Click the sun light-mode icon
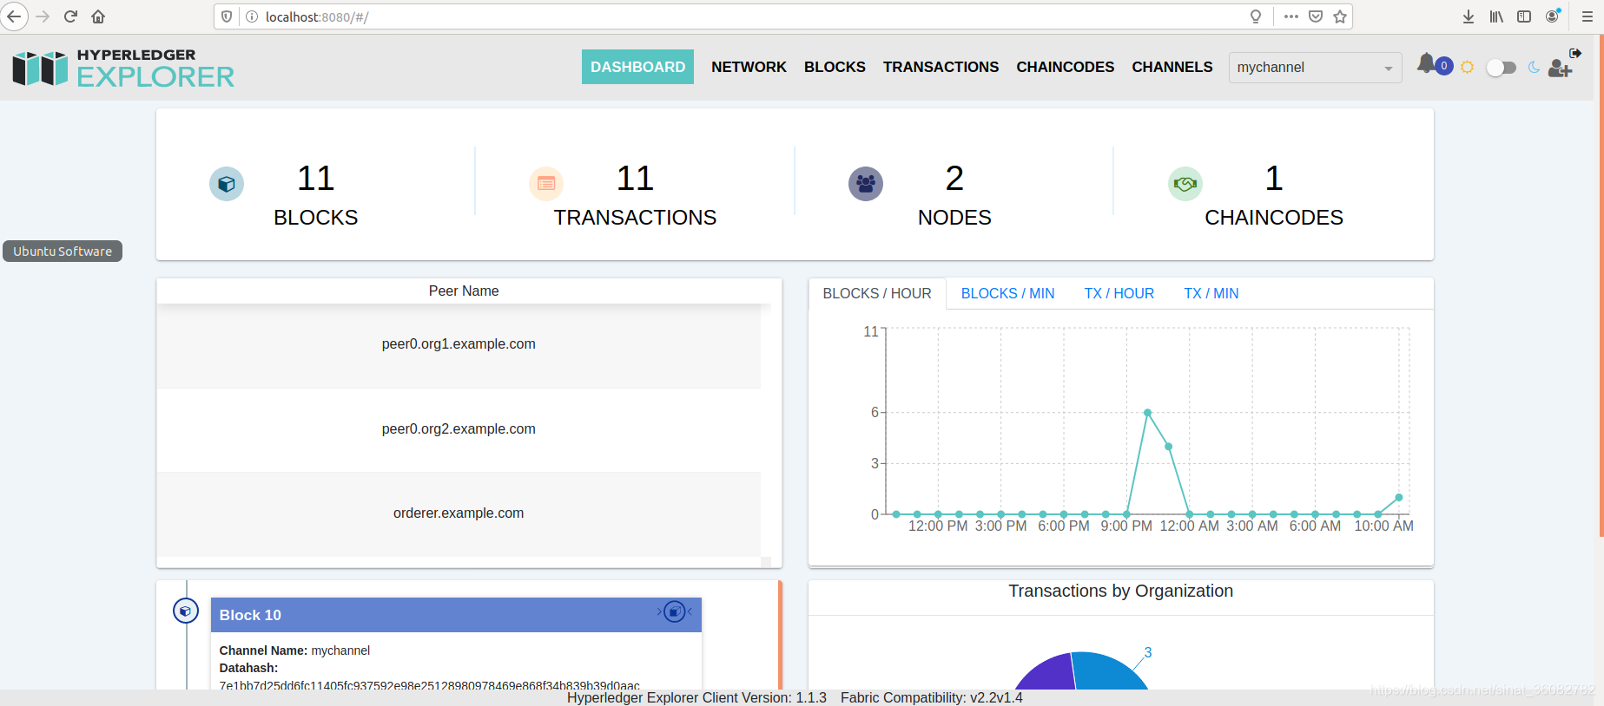This screenshot has height=706, width=1604. (1467, 68)
